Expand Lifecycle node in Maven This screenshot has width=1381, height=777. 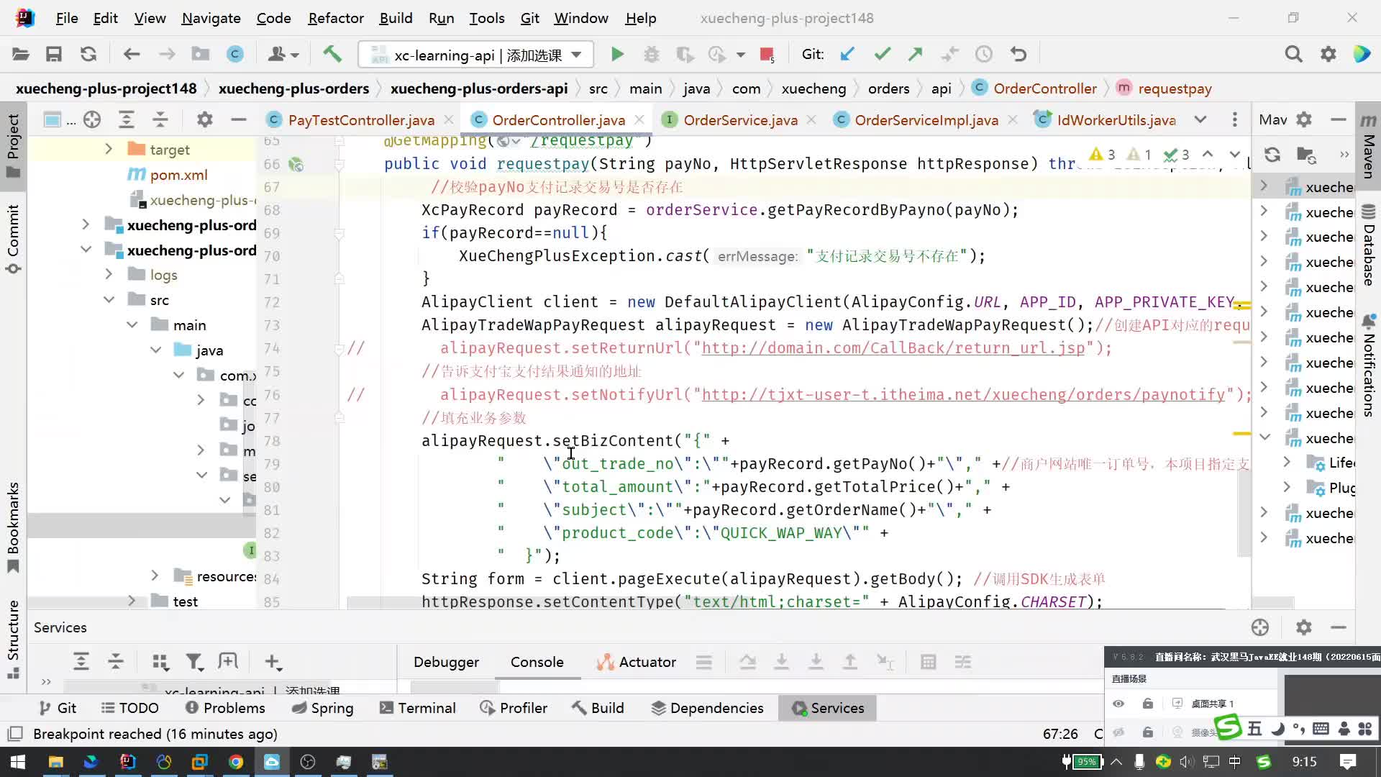(x=1287, y=463)
